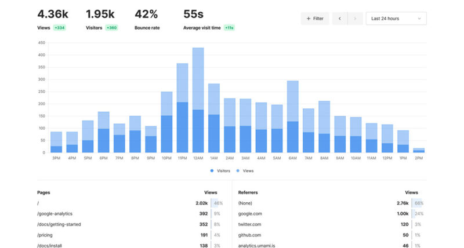Click the 392 views value
Image resolution: width=464 pixels, height=248 pixels.
[204, 214]
